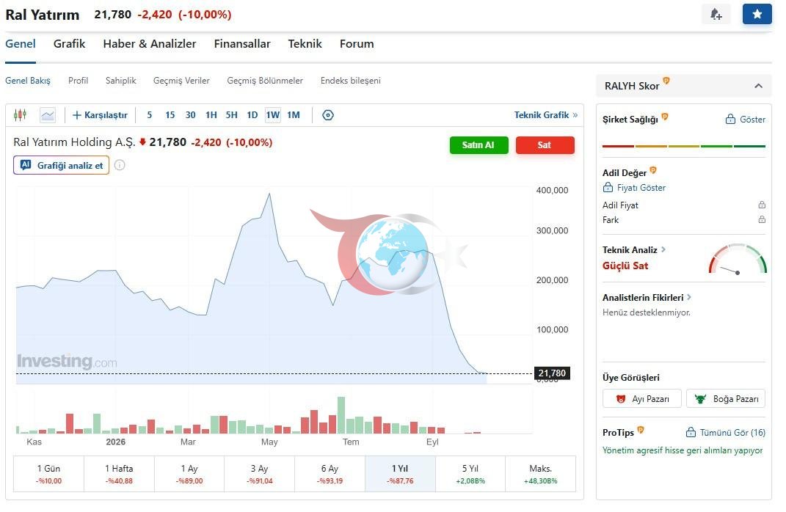Click the lock icon beside Fiyatı Göster

(608, 187)
